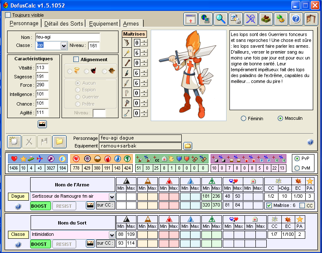Select PvM mode radio button
This screenshot has width=322, height=253.
[297, 168]
